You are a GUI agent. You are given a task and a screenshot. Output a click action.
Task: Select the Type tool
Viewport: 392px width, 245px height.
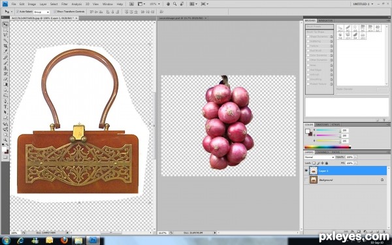(5, 107)
